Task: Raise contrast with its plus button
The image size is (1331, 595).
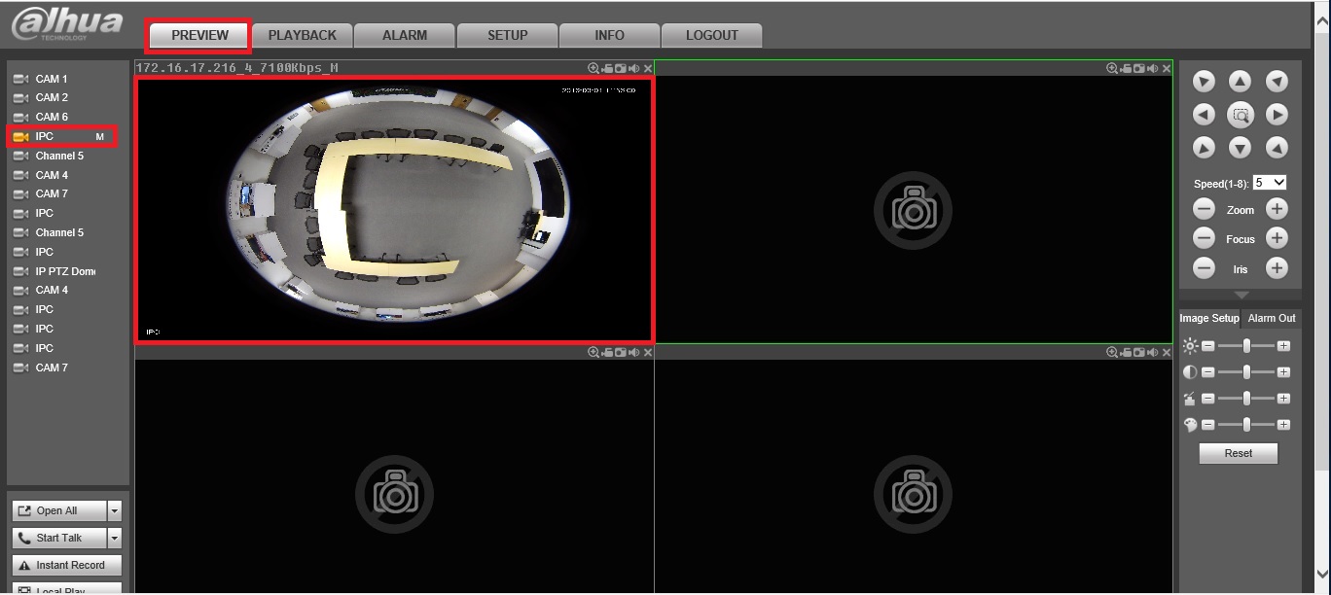Action: pos(1283,372)
